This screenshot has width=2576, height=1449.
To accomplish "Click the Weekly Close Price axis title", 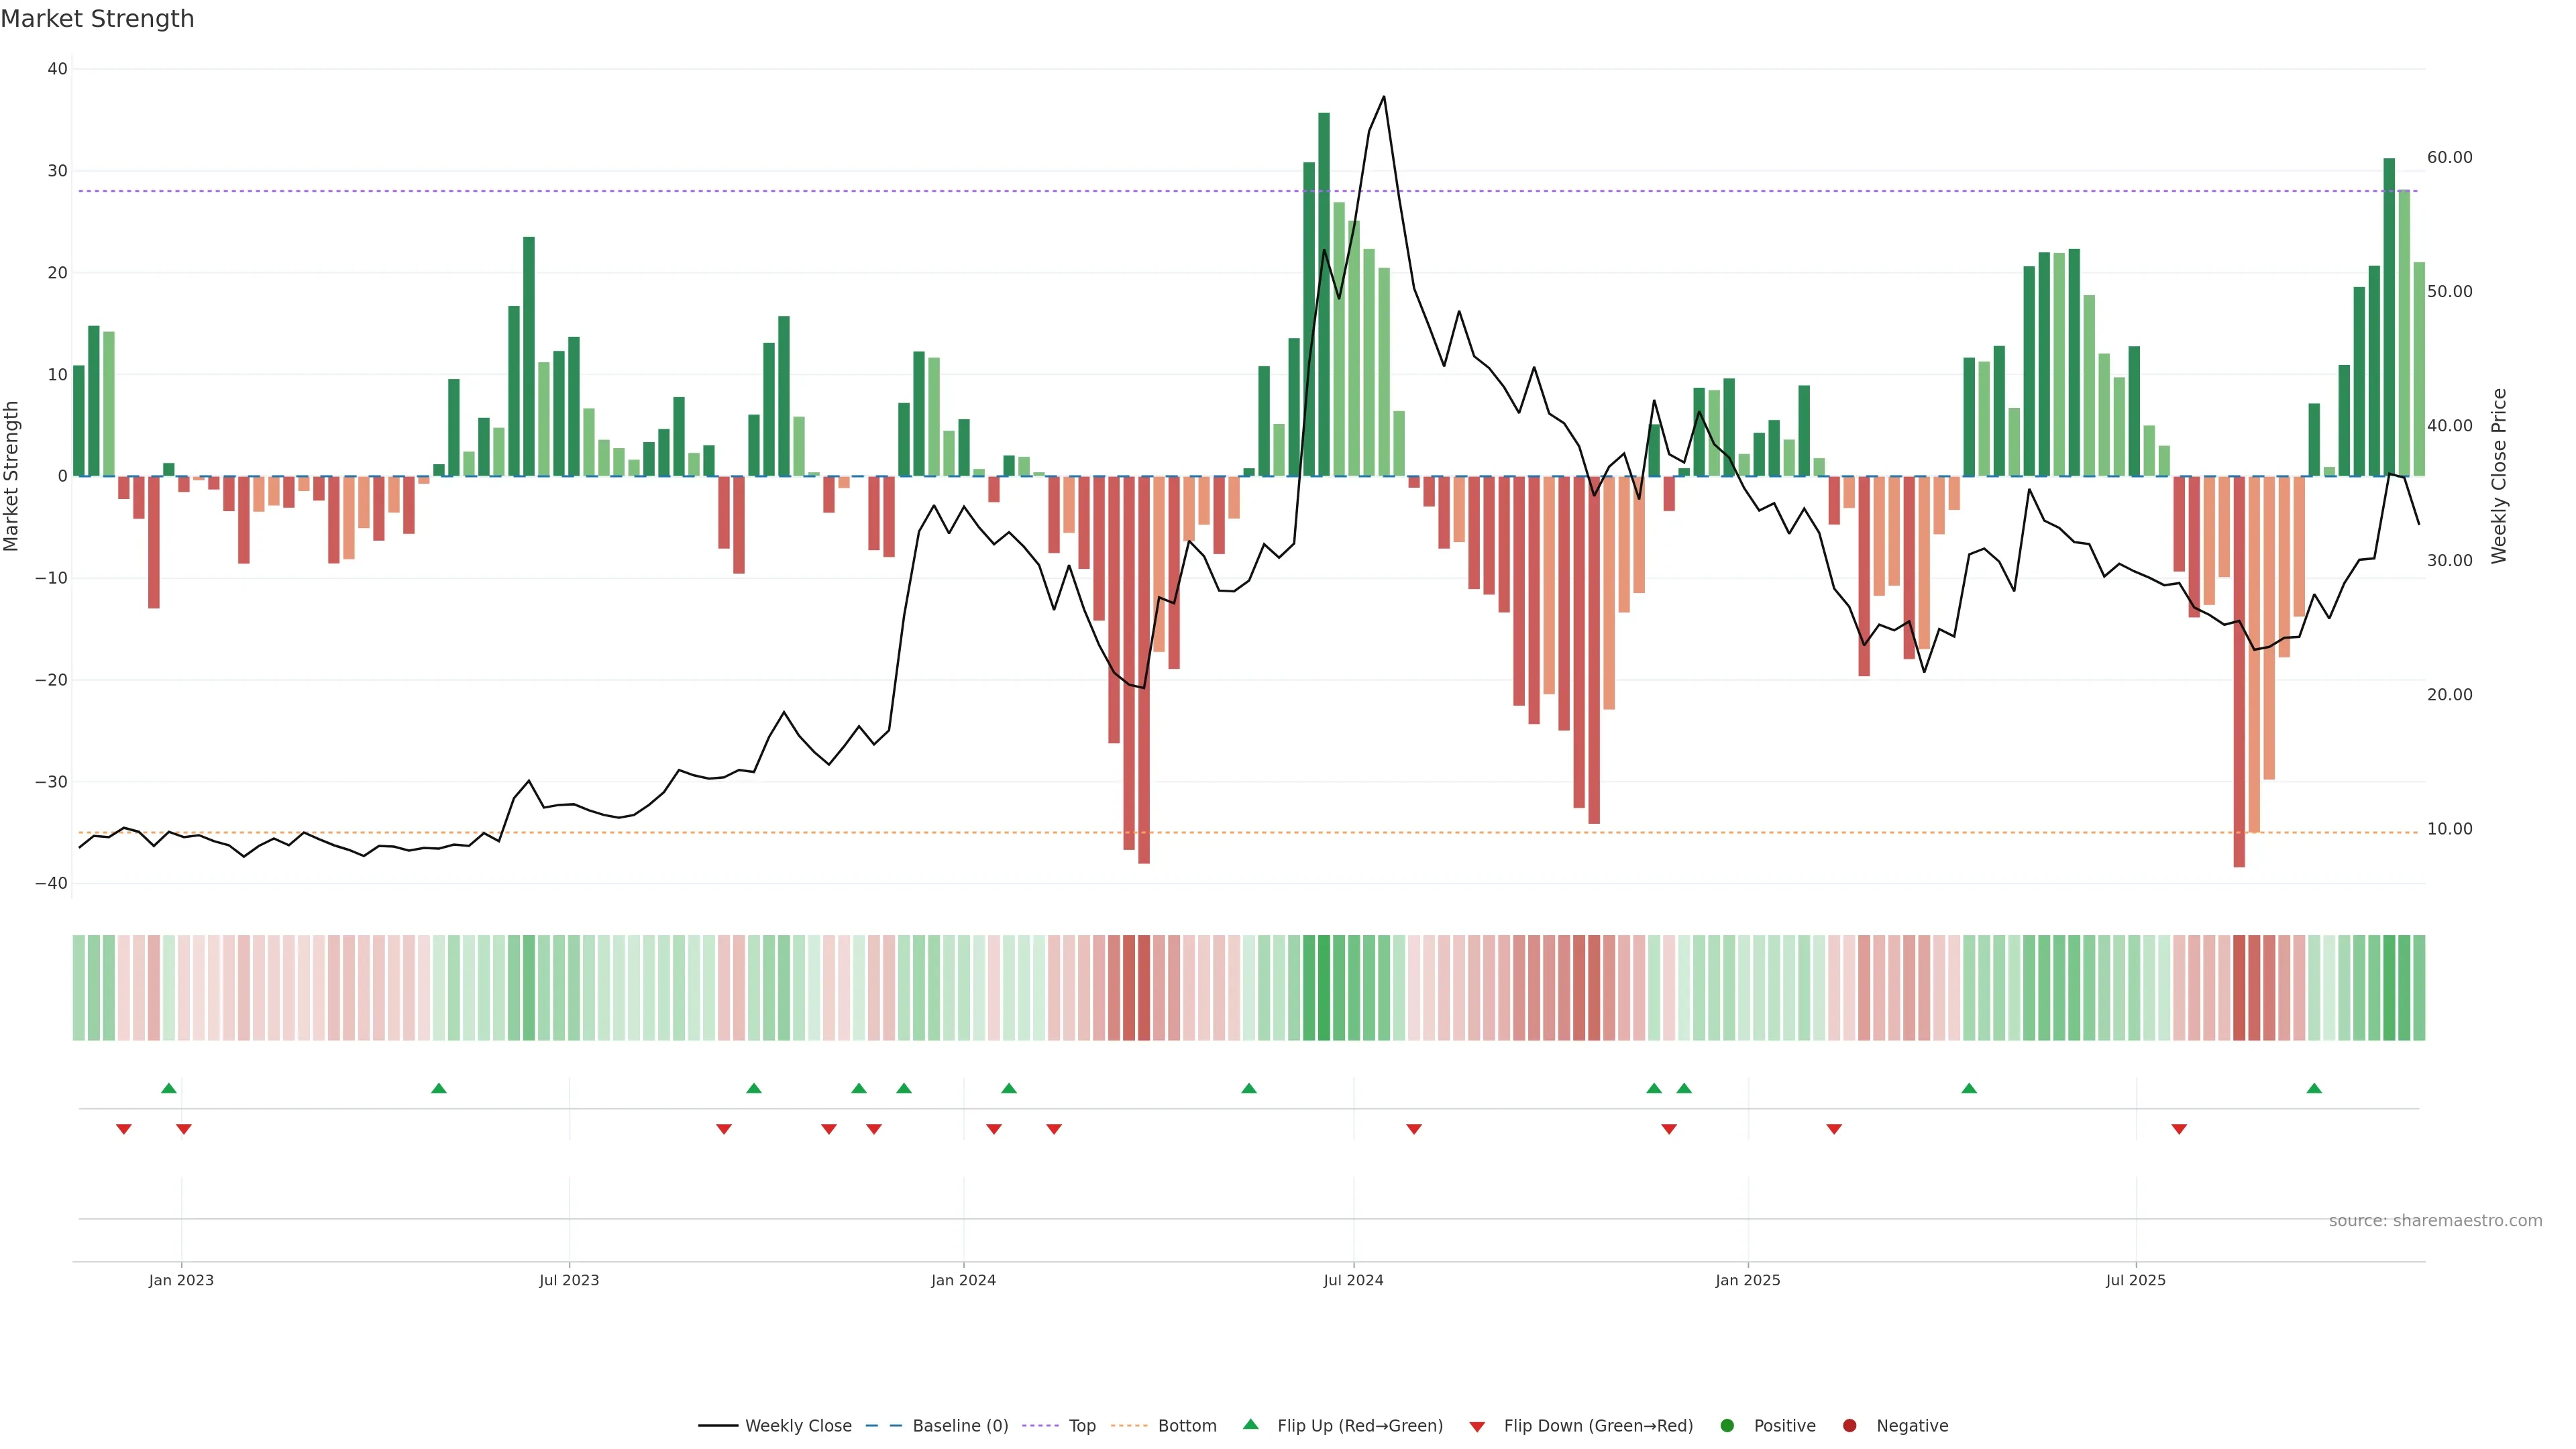I will [x=2499, y=476].
